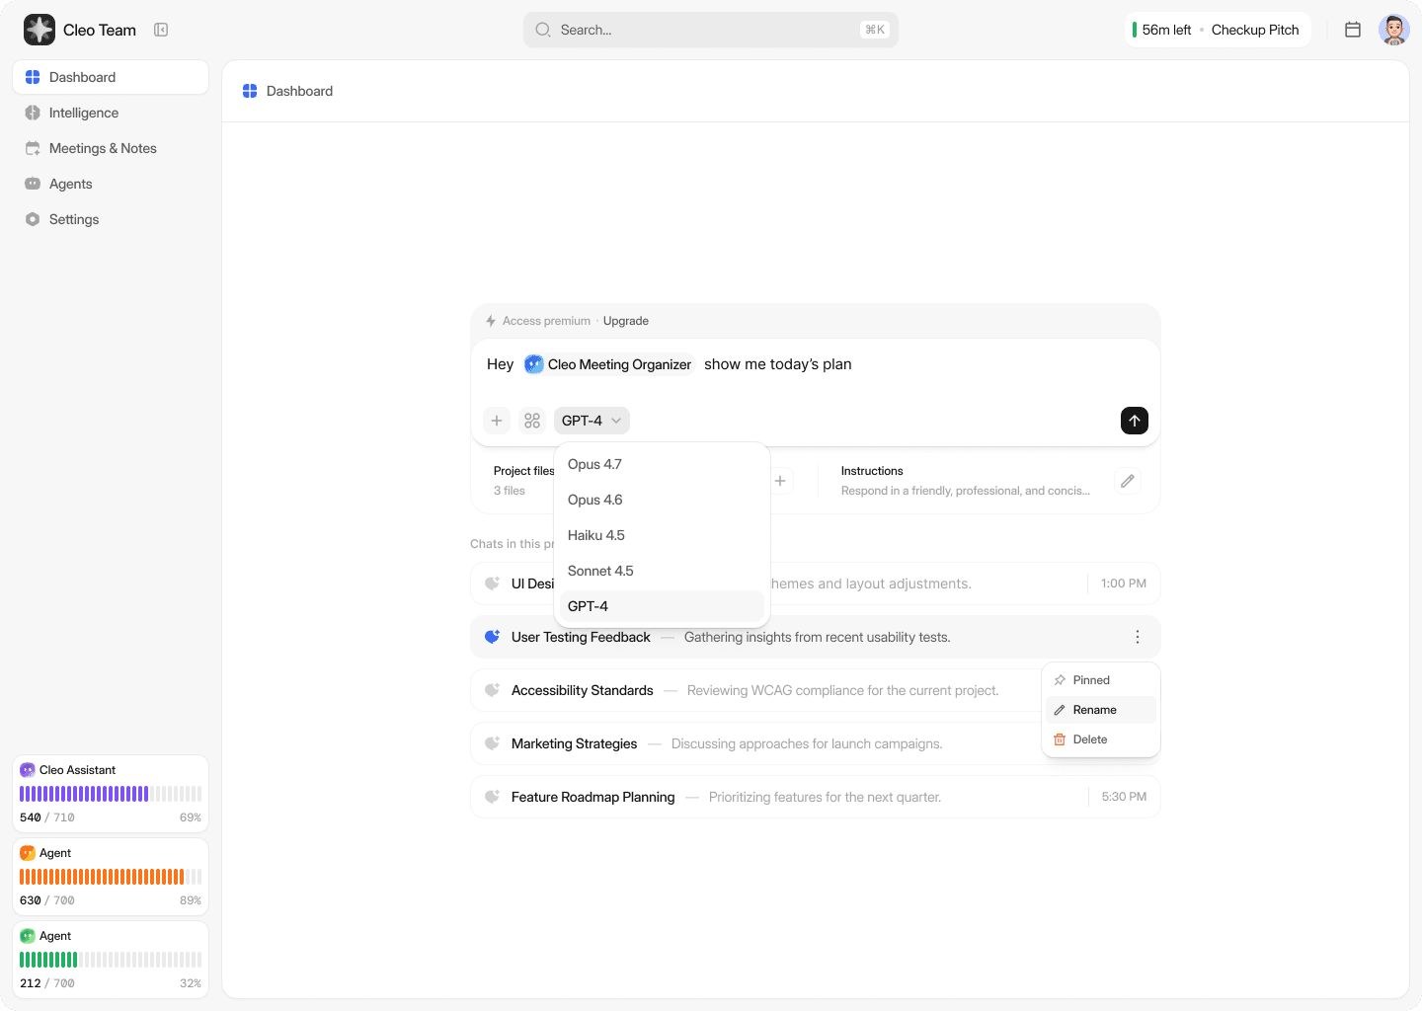Select GPT-4 option in model list

pos(662,606)
